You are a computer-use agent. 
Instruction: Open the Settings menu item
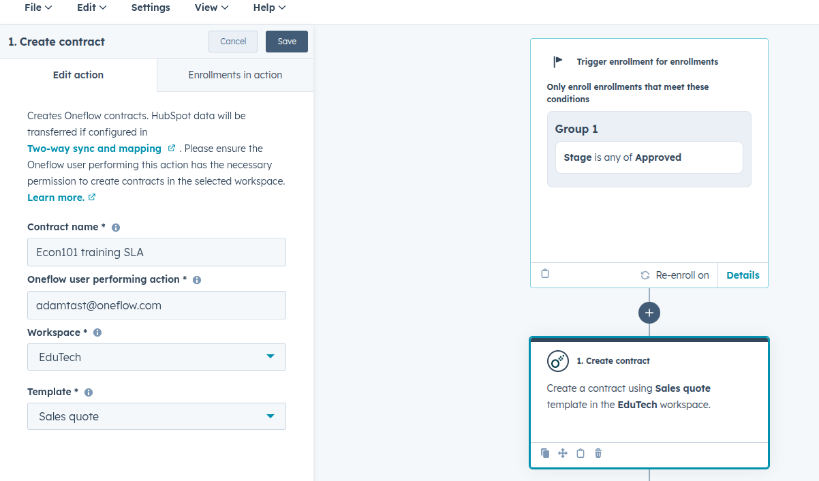[x=151, y=7]
